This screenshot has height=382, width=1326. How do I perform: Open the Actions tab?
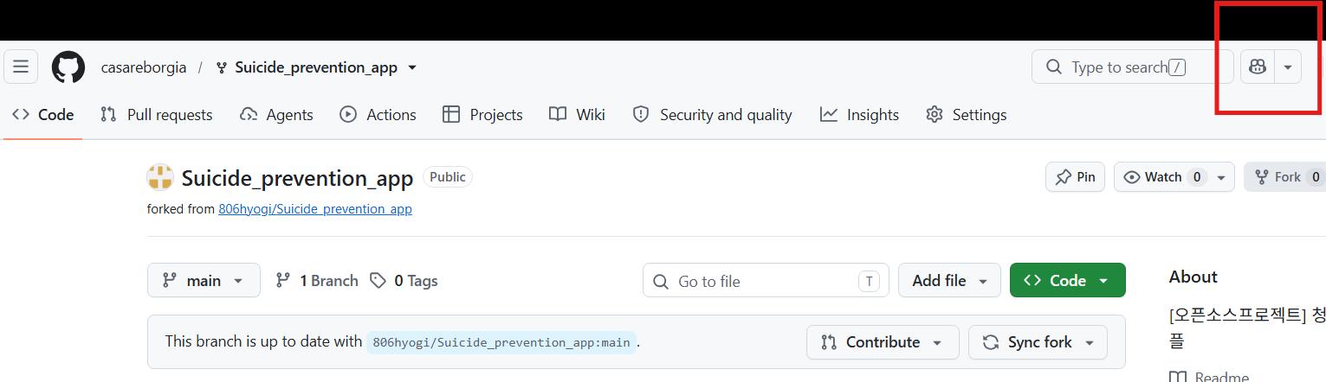[x=378, y=115]
